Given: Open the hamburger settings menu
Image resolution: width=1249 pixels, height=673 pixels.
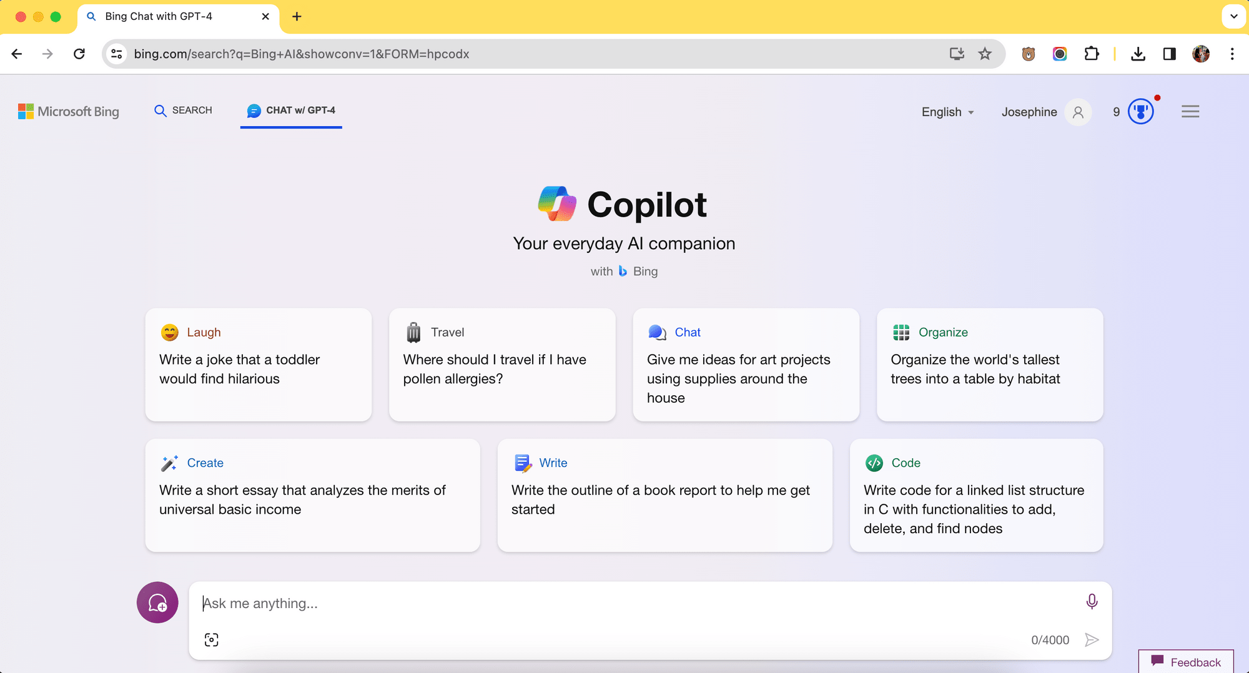Looking at the screenshot, I should [x=1190, y=112].
